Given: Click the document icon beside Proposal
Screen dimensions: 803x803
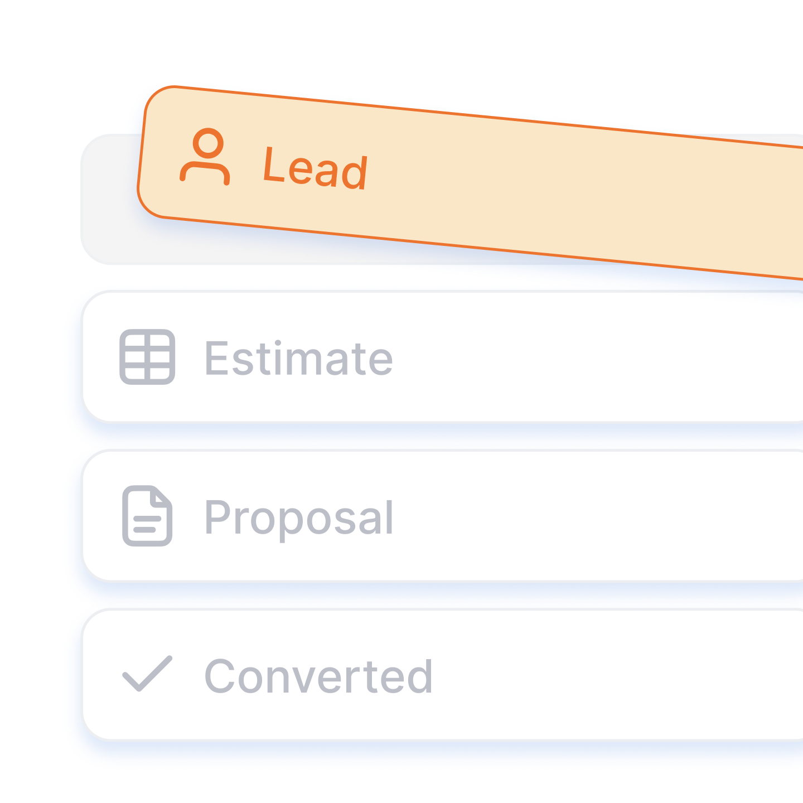Looking at the screenshot, I should click(147, 516).
